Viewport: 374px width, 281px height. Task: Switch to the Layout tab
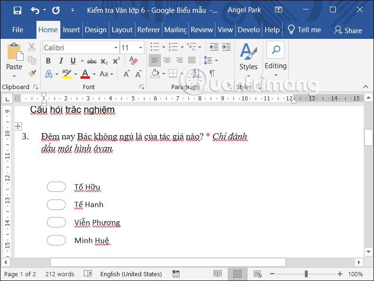pyautogui.click(x=122, y=30)
